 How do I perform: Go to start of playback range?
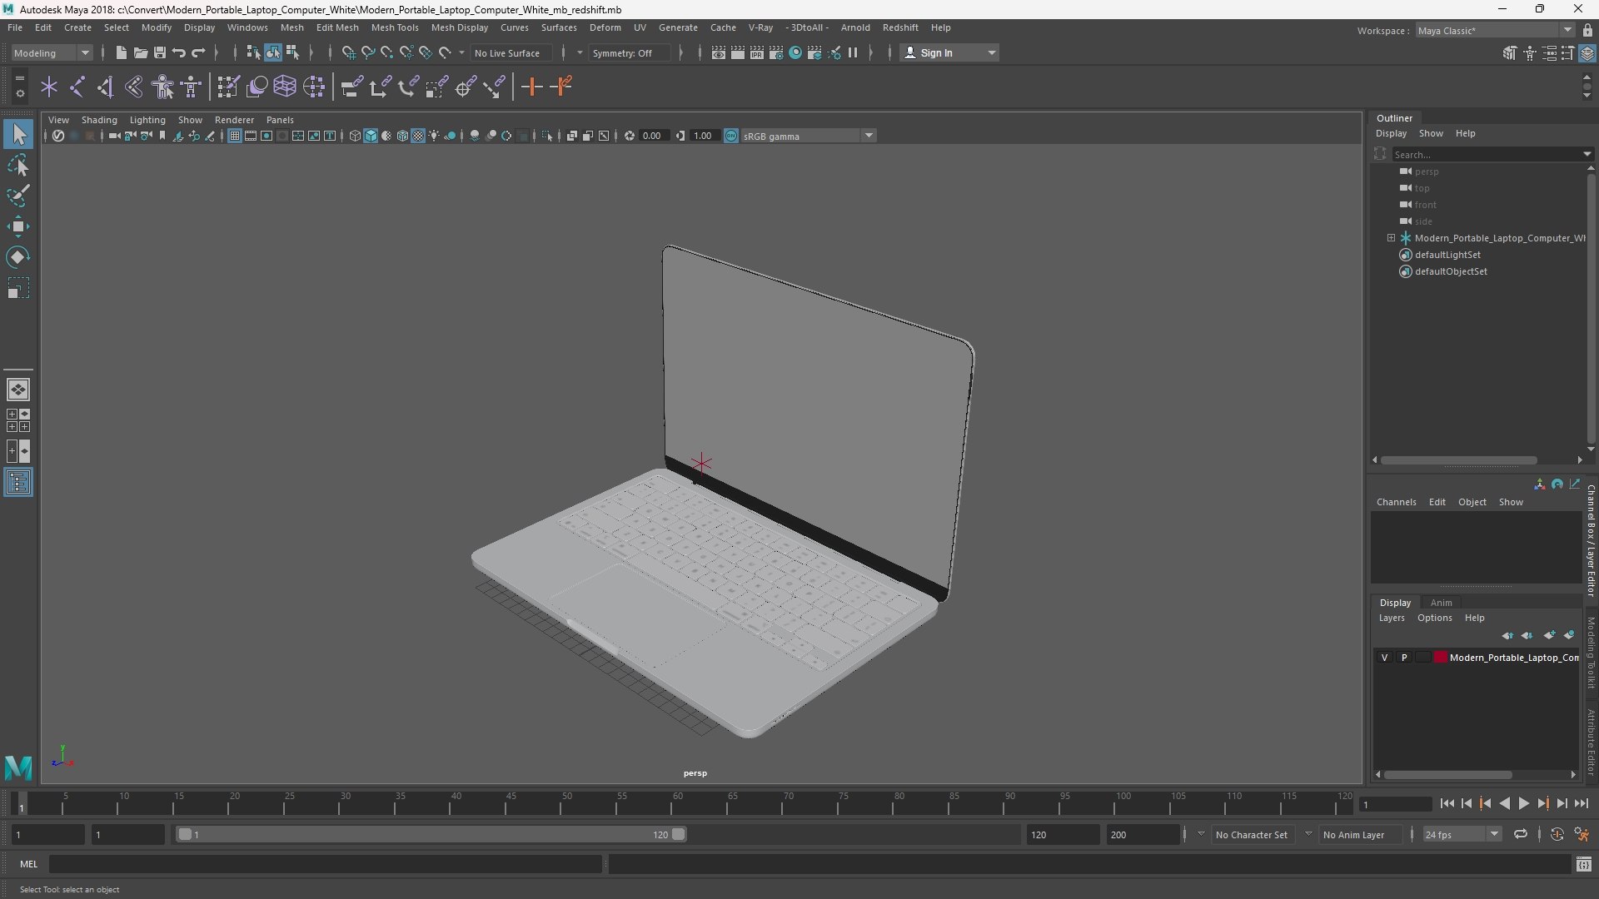tap(1447, 803)
